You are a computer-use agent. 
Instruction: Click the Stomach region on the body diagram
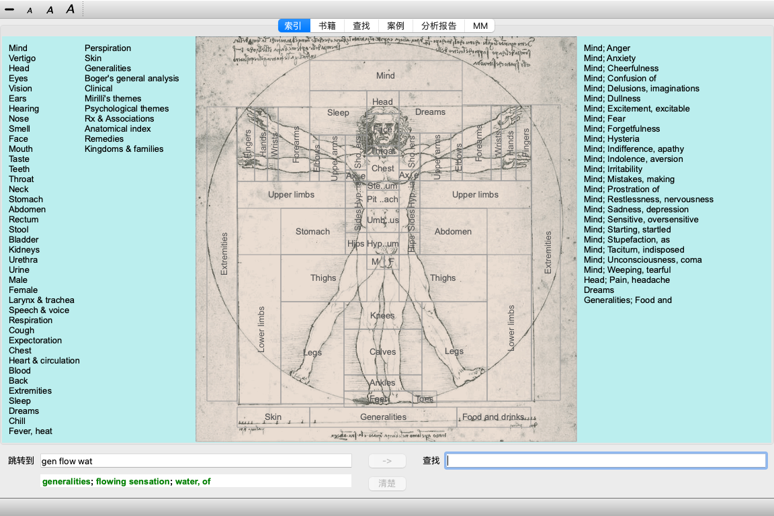click(x=312, y=232)
